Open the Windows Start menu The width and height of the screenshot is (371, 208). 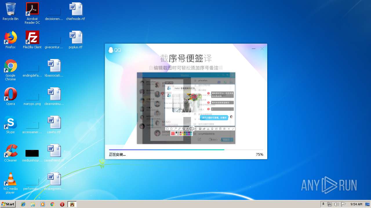coord(8,204)
